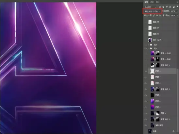Hide layer 图层 2 via eye icon

click(x=146, y=113)
